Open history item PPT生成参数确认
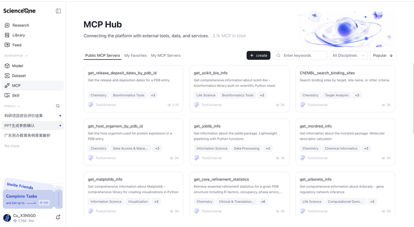 (33, 126)
